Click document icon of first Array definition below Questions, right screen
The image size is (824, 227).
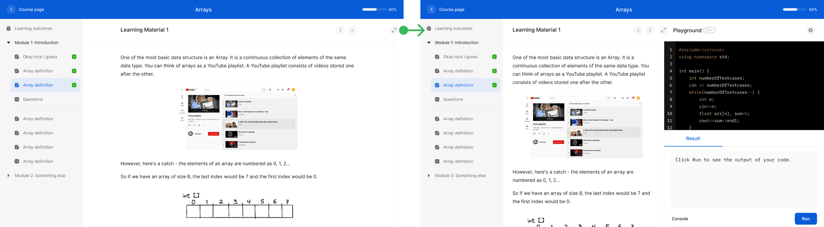(437, 119)
